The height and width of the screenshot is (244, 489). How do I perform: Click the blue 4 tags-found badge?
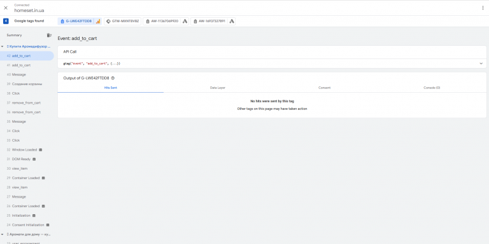click(x=6, y=21)
